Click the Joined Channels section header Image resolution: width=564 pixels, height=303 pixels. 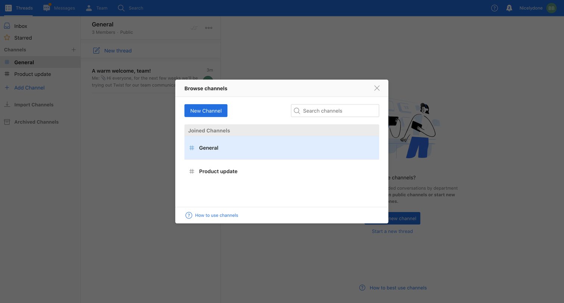tap(282, 130)
